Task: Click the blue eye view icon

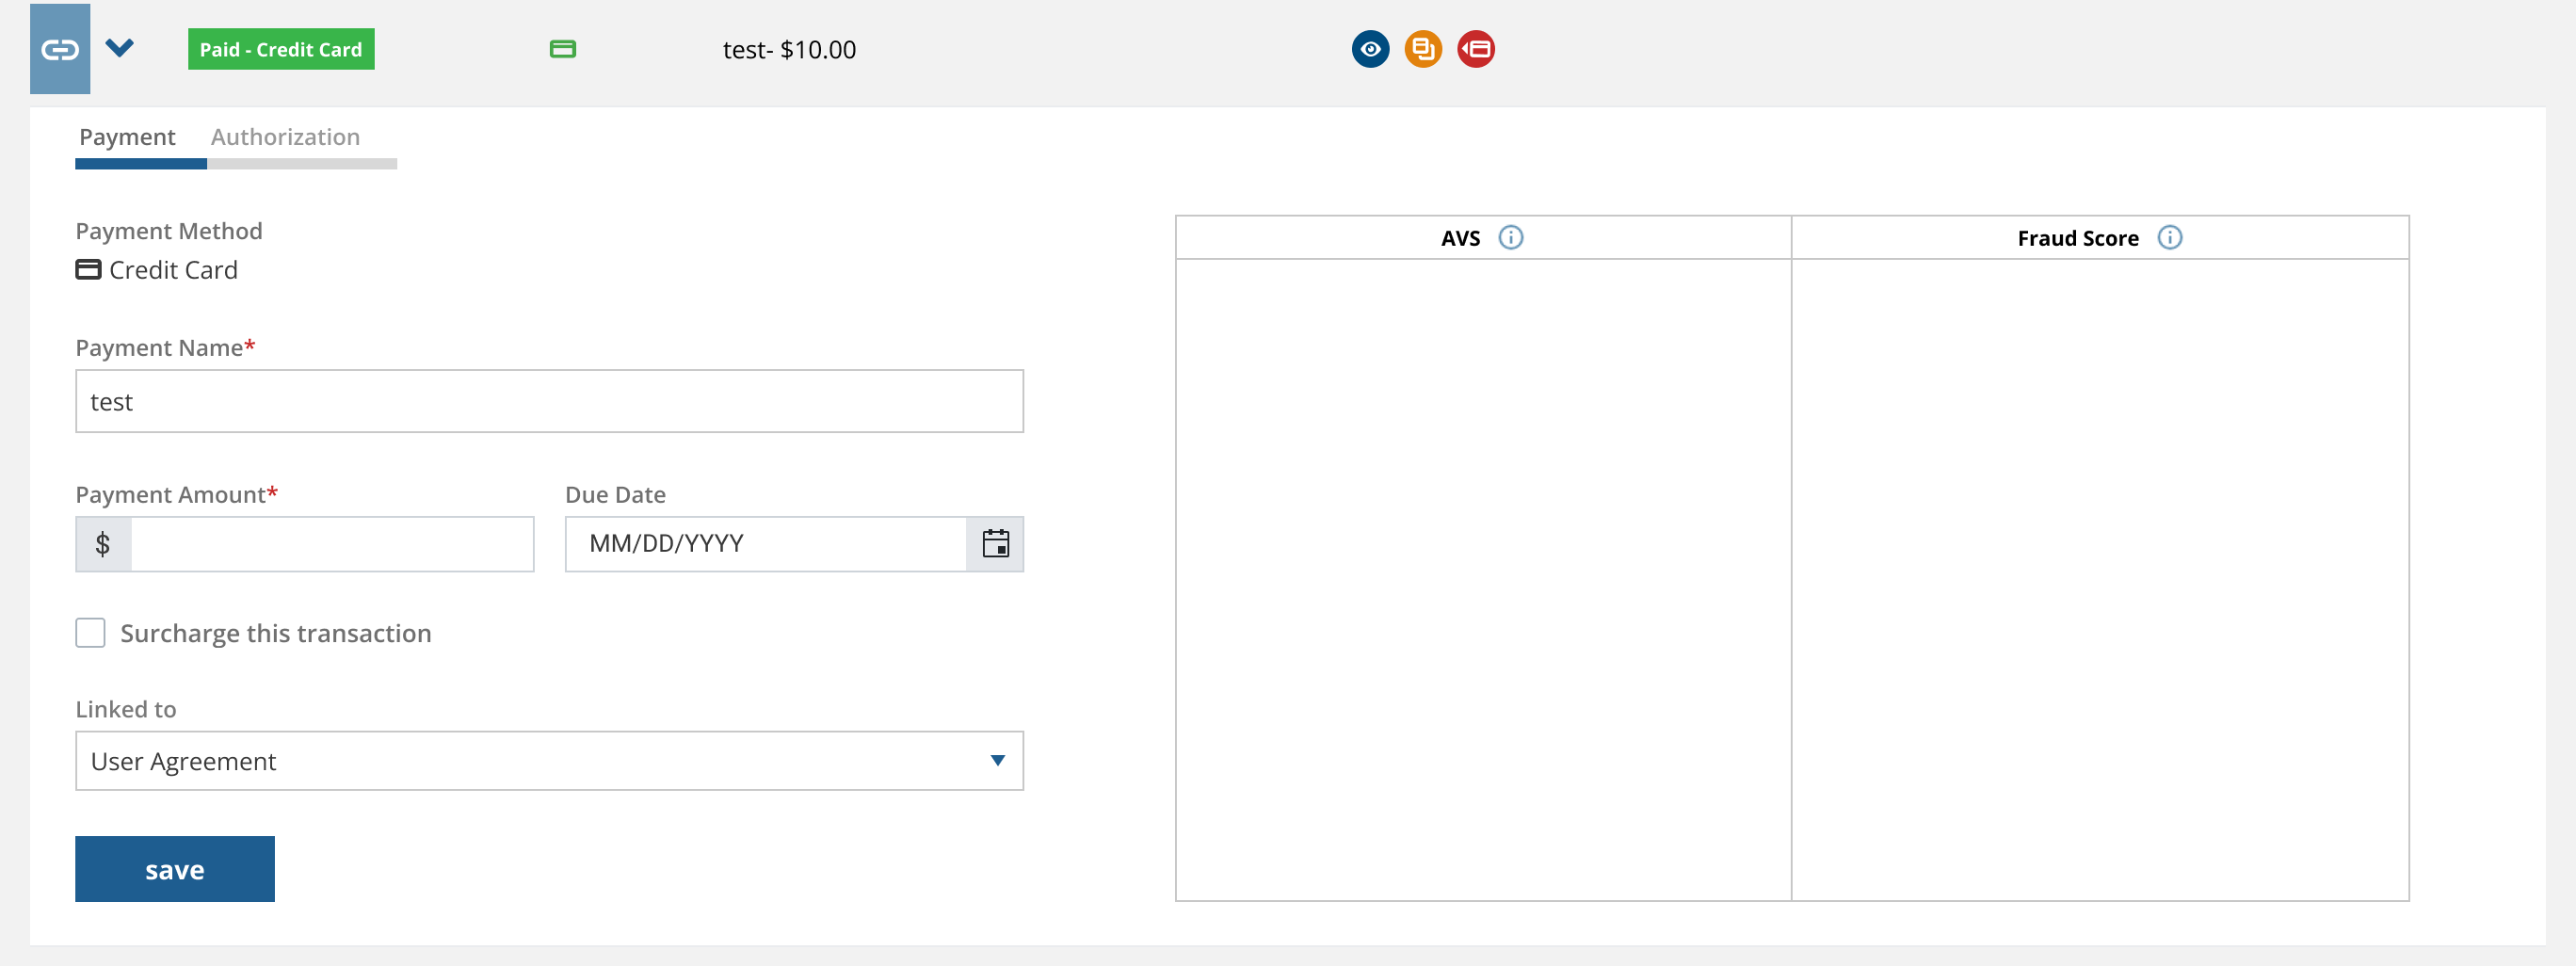Action: pos(1370,49)
